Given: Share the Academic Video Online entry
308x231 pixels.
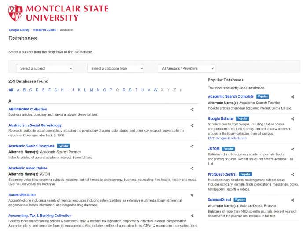Looking at the screenshot, I should click(x=191, y=168).
